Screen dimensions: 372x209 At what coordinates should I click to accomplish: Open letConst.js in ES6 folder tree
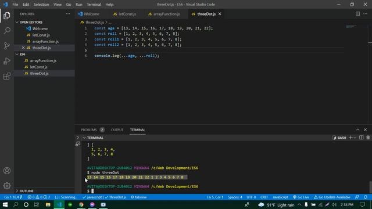pos(38,67)
